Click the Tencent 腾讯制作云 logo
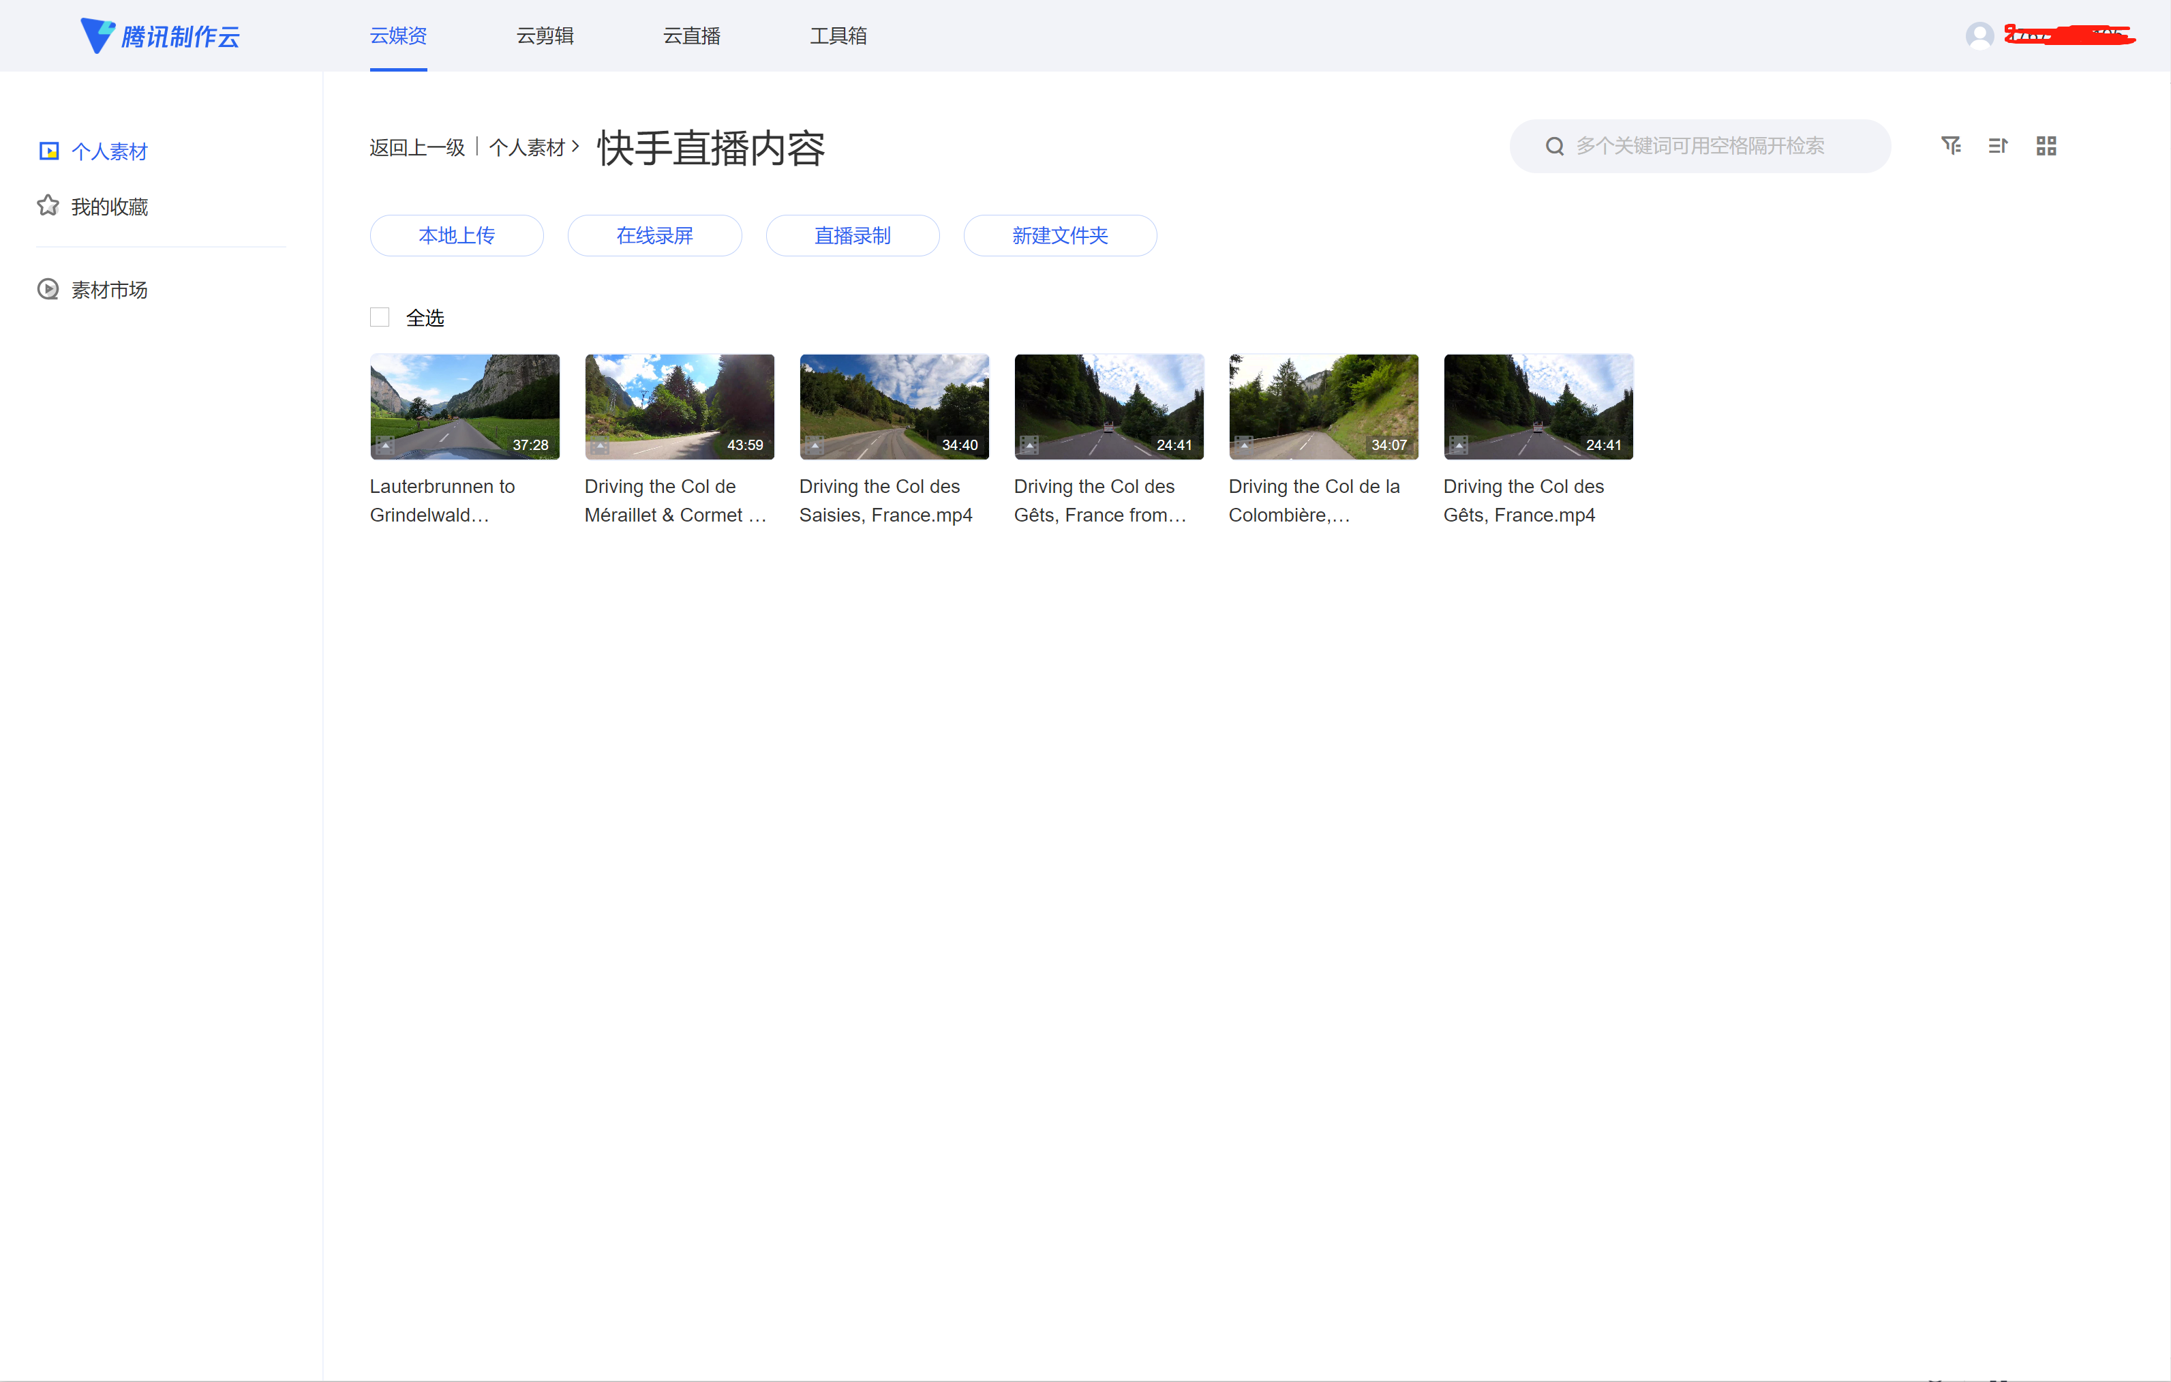The image size is (2171, 1382). click(x=160, y=36)
